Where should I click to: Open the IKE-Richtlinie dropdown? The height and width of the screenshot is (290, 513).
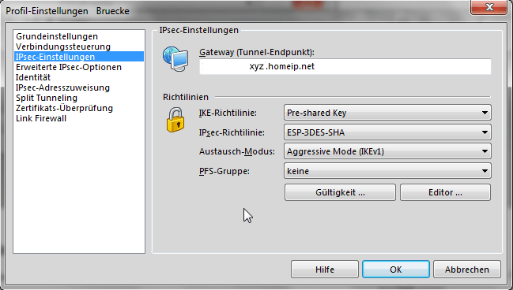coord(387,113)
